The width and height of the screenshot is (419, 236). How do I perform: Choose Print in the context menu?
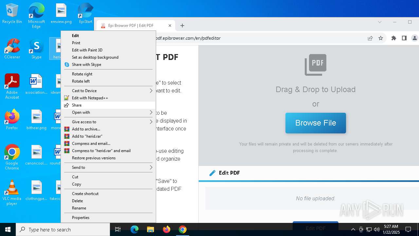[x=108, y=43]
